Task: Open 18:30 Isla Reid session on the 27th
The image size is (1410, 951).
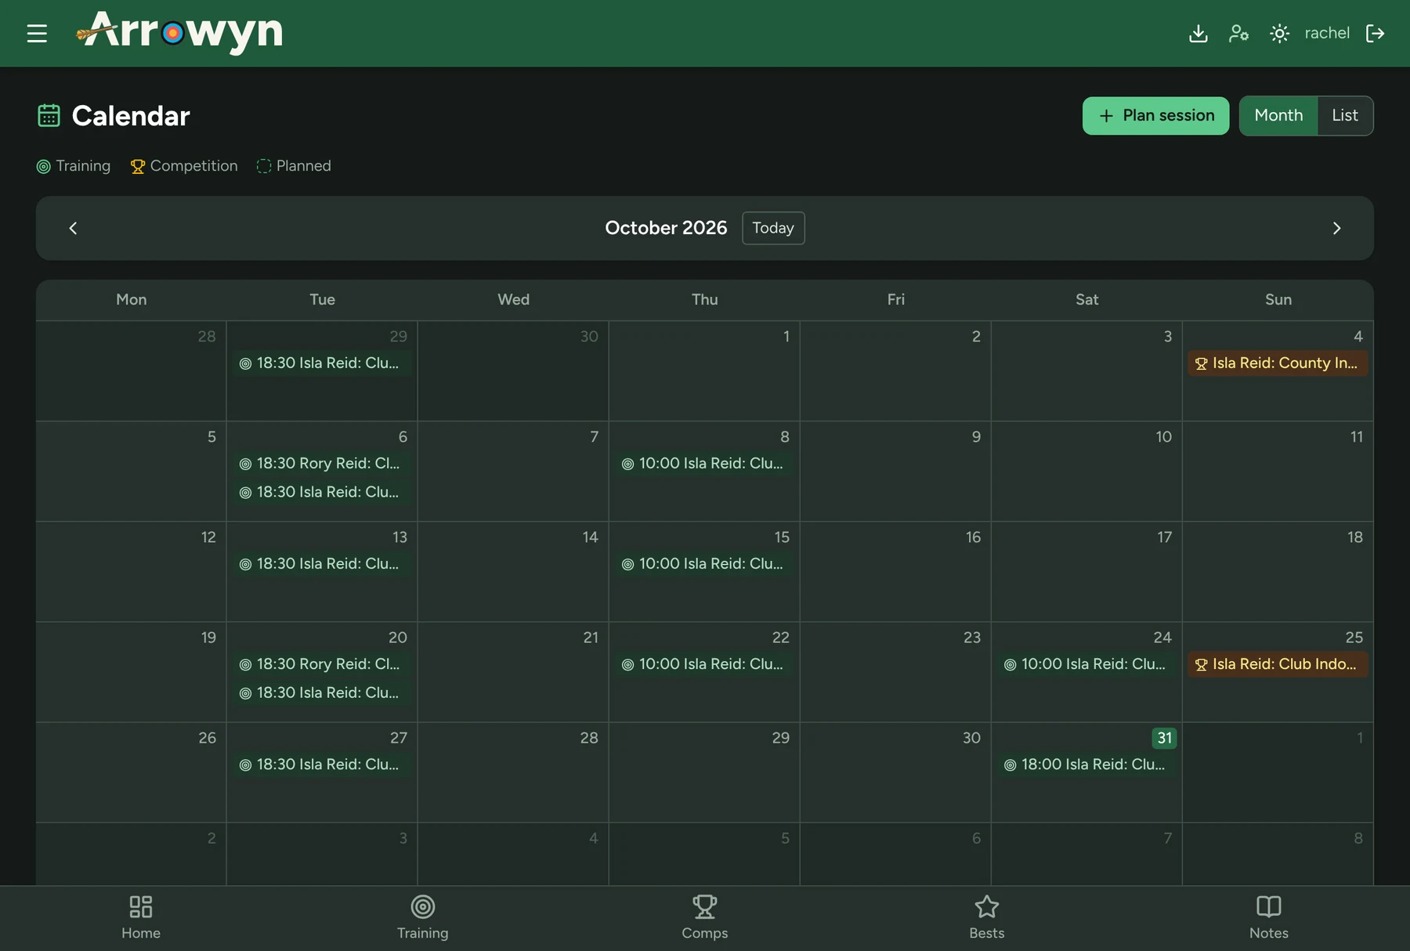Action: pos(322,765)
